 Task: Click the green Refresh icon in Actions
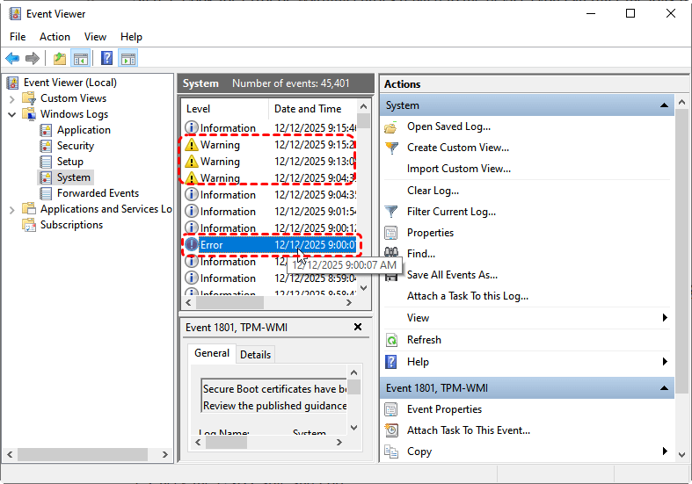(392, 340)
